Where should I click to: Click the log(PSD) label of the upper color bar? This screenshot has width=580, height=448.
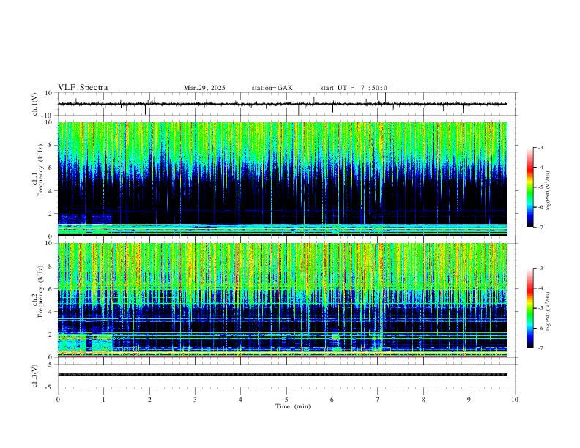tap(548, 191)
